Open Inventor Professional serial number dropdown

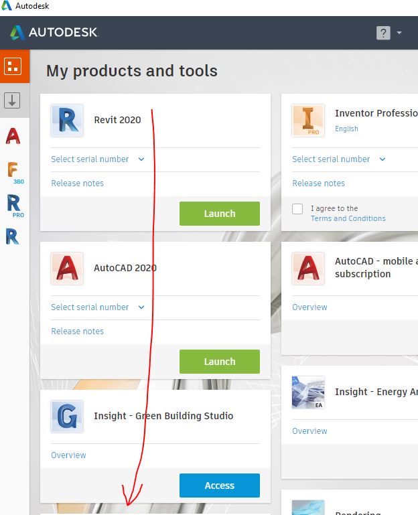click(339, 159)
